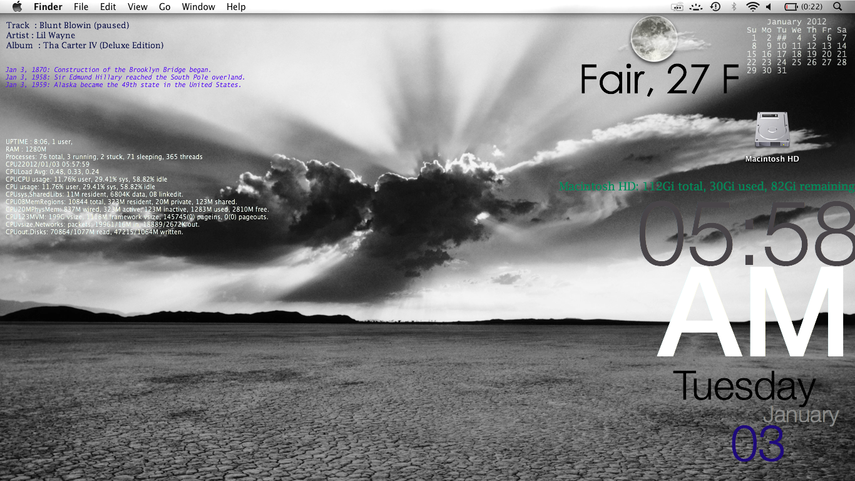Click day 31 in the calendar
The image size is (855, 481).
click(782, 71)
